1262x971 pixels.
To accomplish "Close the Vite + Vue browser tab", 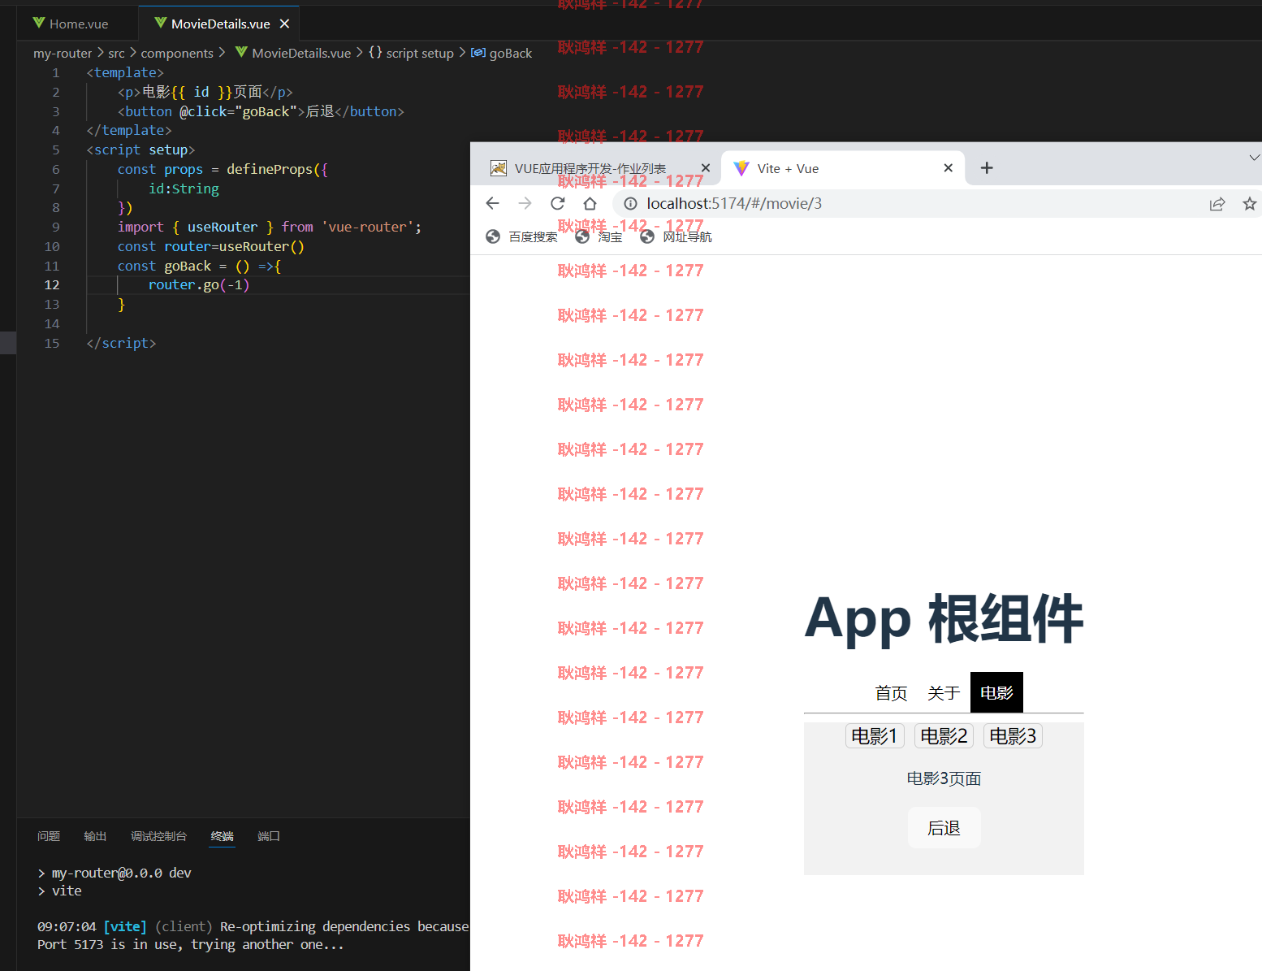I will [x=948, y=168].
